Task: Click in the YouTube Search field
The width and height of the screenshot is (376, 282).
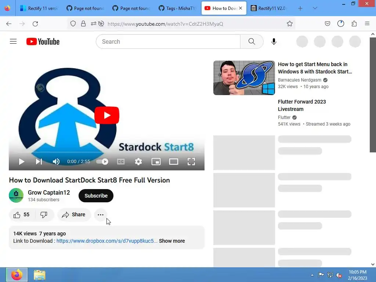Action: (x=168, y=41)
